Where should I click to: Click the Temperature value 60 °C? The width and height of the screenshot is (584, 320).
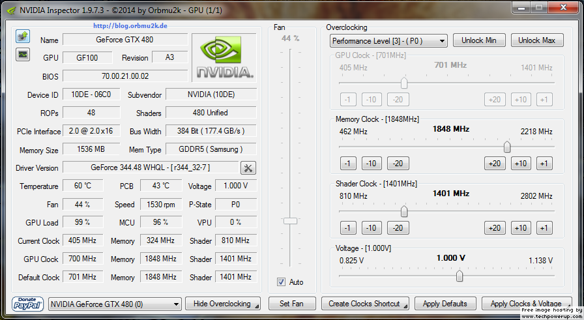pyautogui.click(x=83, y=186)
